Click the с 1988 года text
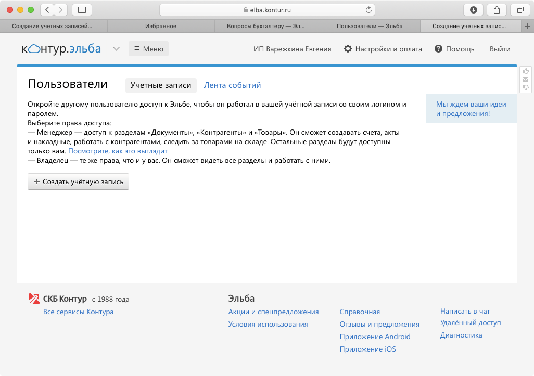This screenshot has width=534, height=376. click(111, 299)
